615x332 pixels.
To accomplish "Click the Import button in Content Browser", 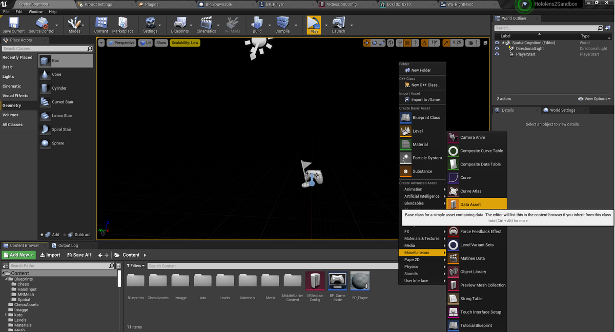I will [x=50, y=255].
